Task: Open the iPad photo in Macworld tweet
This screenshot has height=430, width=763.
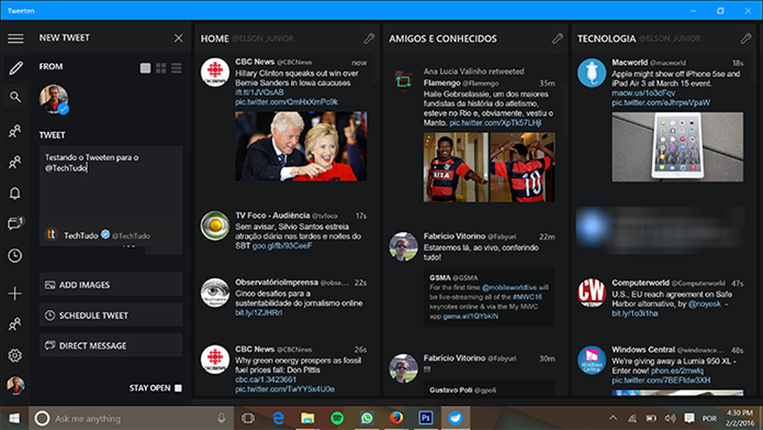Action: tap(678, 147)
